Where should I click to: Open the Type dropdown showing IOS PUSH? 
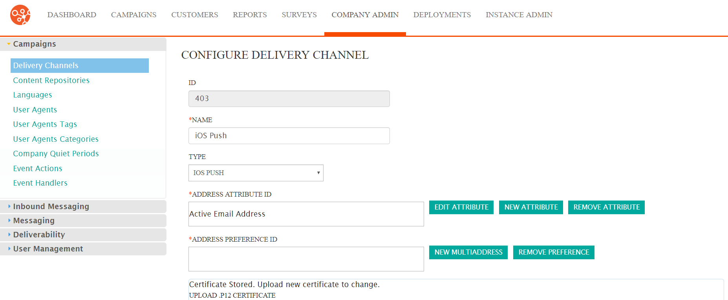point(256,173)
